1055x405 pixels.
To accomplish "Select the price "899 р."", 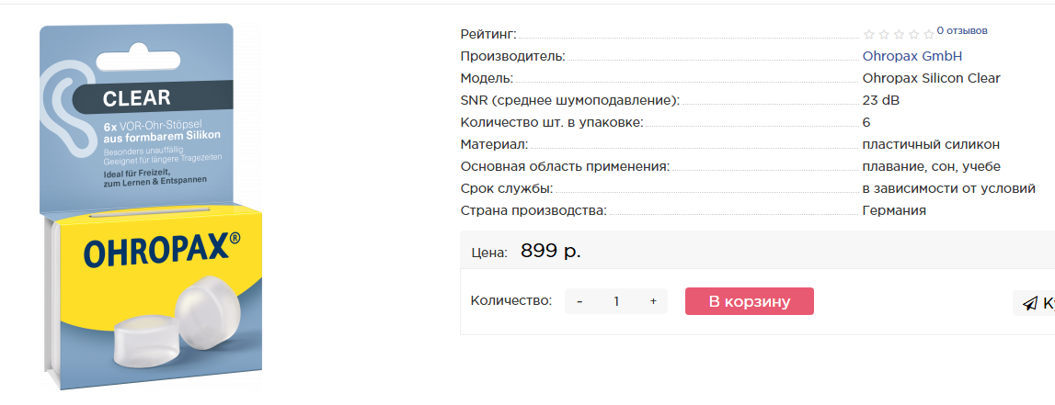I will click(x=551, y=252).
